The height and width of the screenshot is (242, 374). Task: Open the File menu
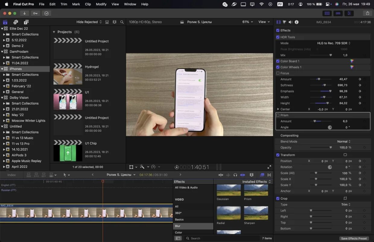(42, 4)
